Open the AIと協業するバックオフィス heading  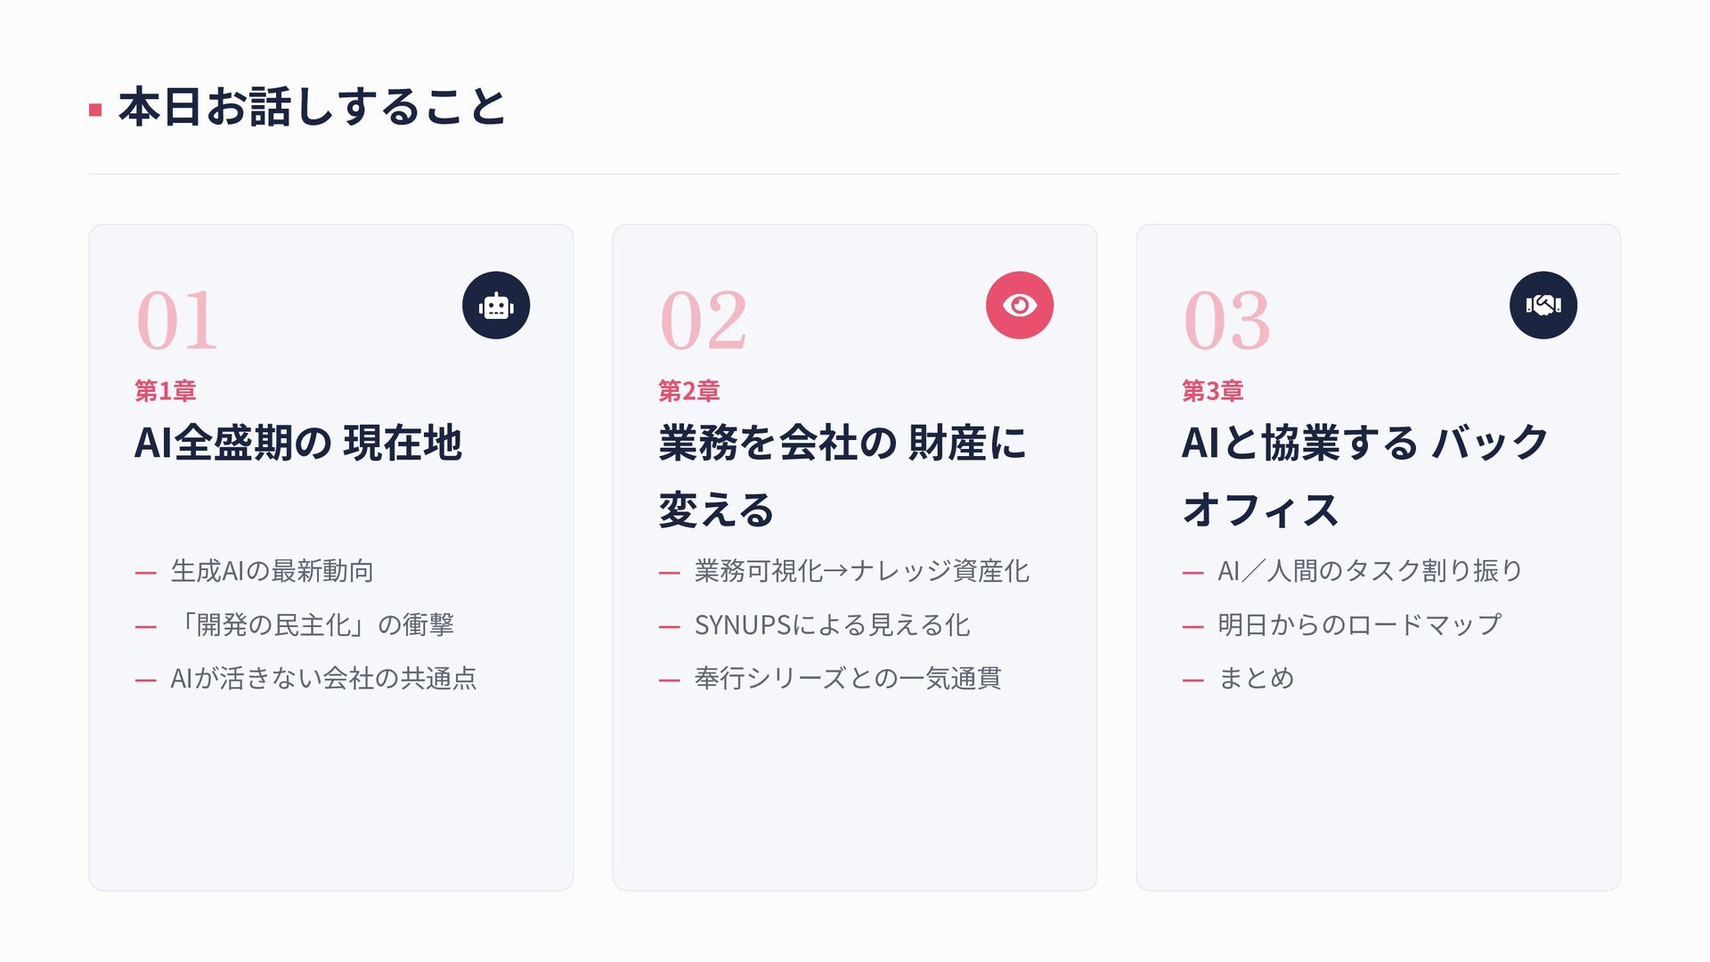click(x=1365, y=477)
